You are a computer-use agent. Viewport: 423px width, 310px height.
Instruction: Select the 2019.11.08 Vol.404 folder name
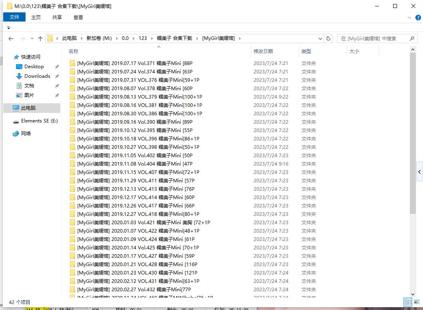135,164
